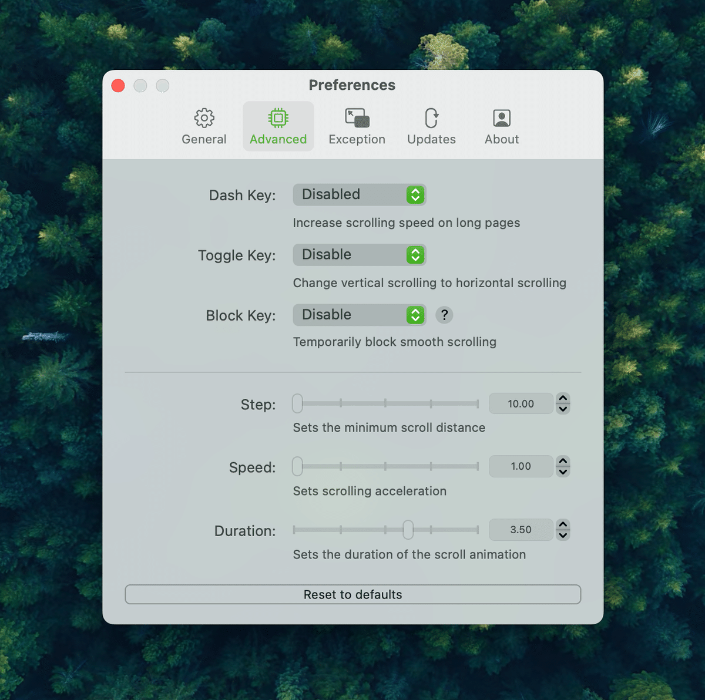The height and width of the screenshot is (700, 705).
Task: Click the Speed slider handle
Action: pyautogui.click(x=297, y=466)
